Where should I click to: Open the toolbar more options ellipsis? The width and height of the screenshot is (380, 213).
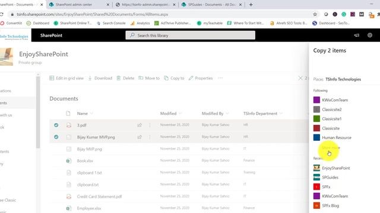pos(220,78)
